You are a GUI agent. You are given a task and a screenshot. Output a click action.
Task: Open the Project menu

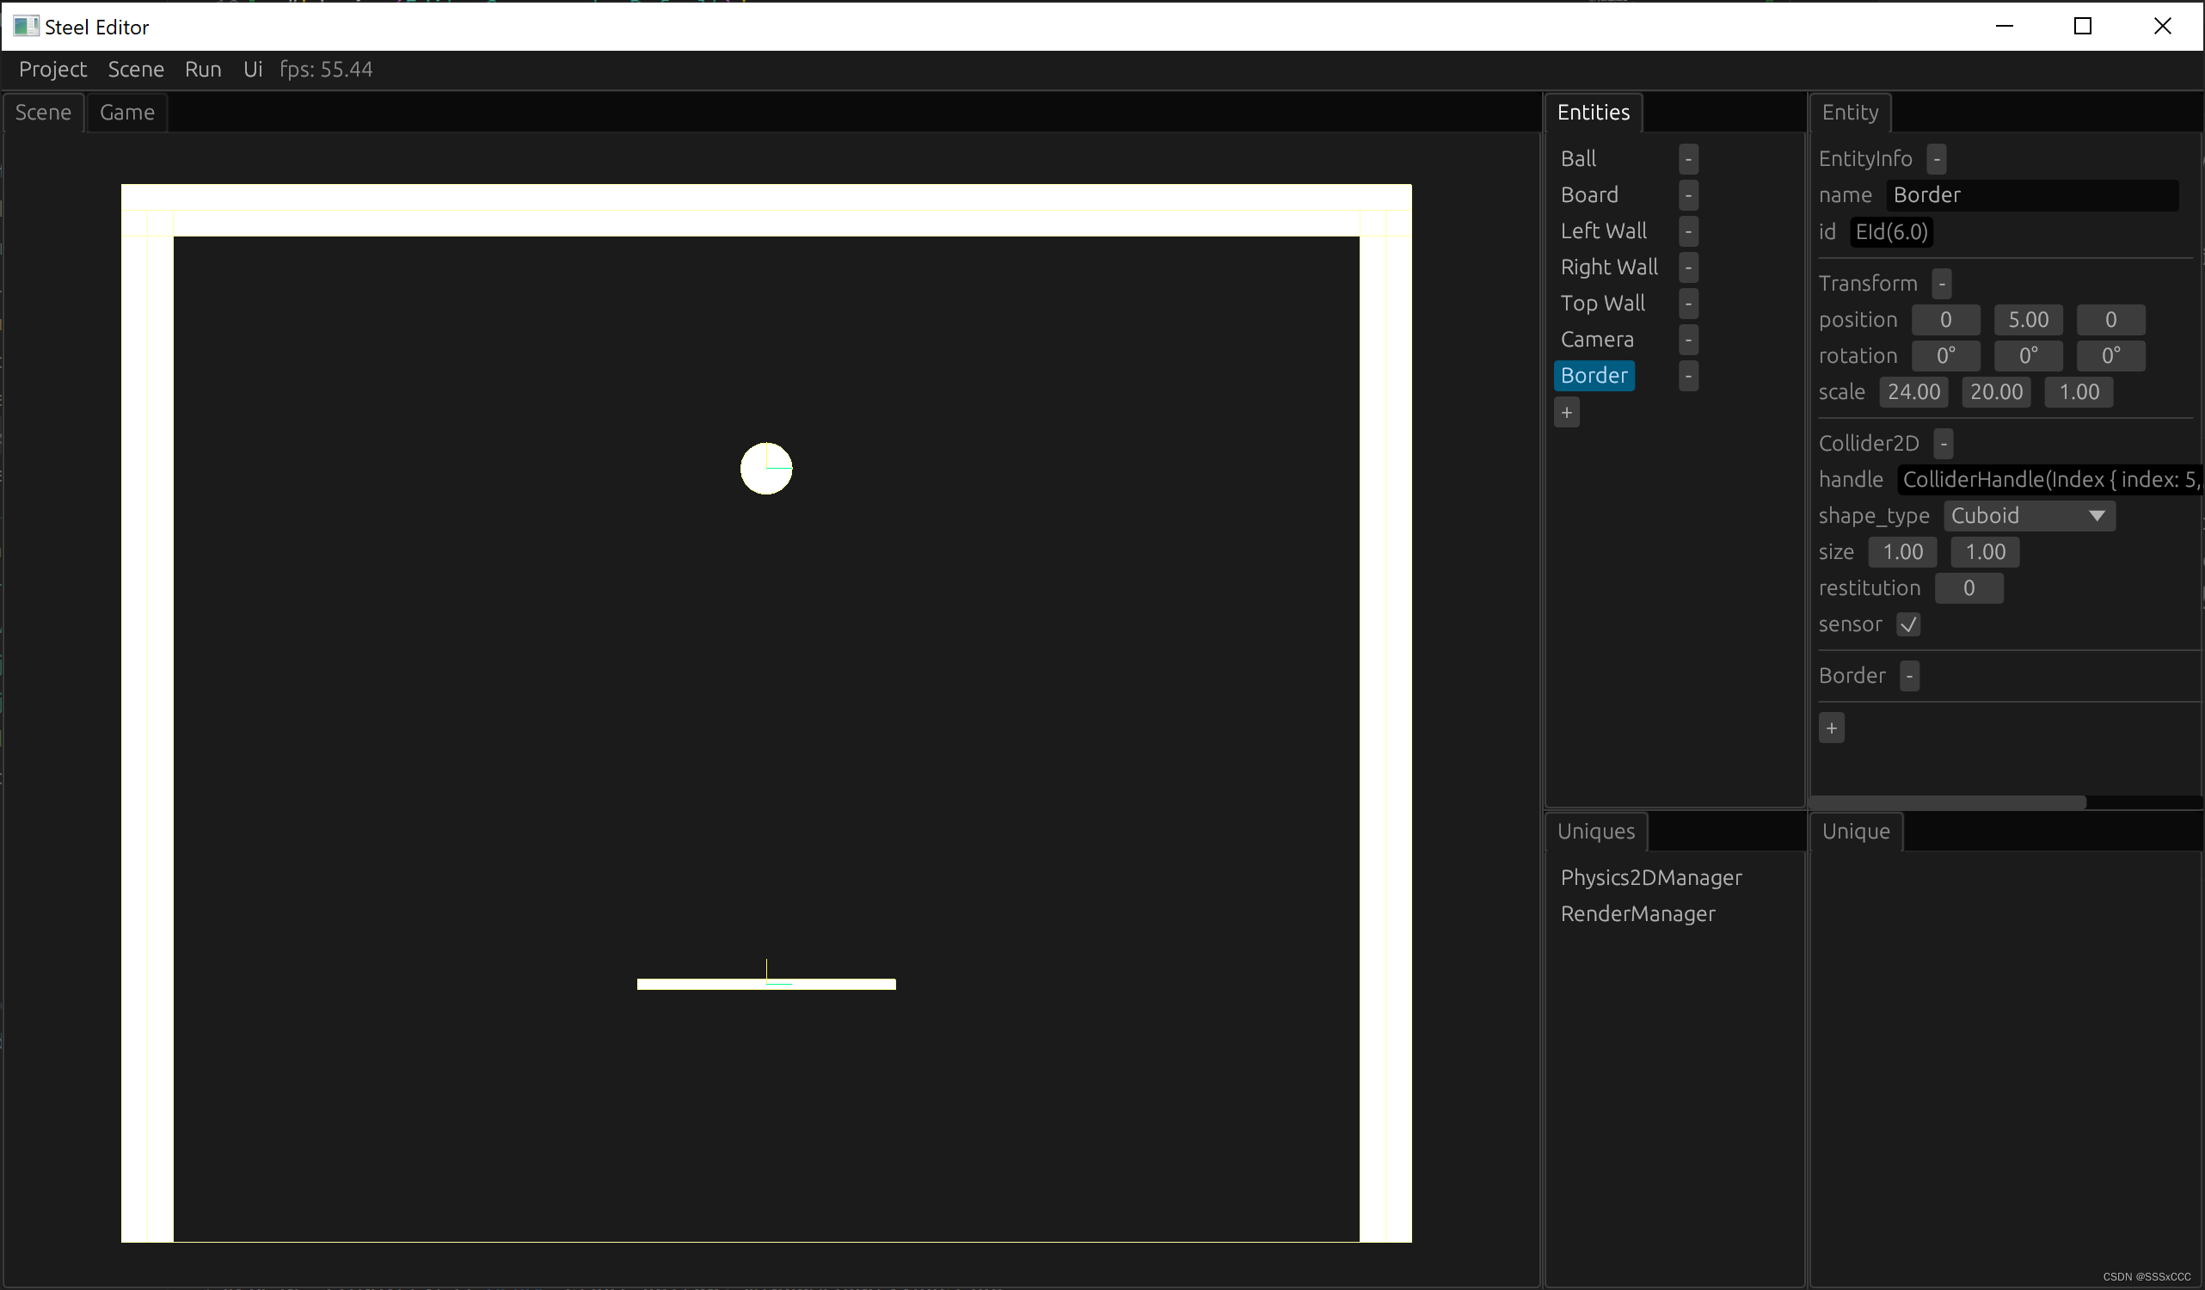click(52, 69)
